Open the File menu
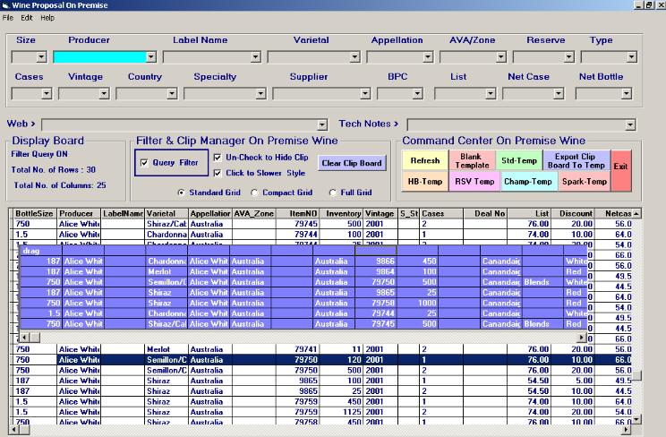 (x=8, y=18)
